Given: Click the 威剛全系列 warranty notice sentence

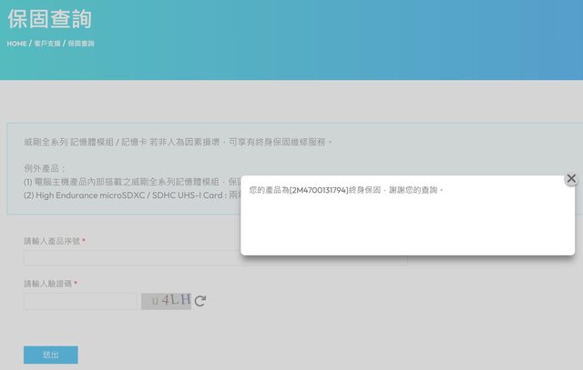Looking at the screenshot, I should (178, 143).
